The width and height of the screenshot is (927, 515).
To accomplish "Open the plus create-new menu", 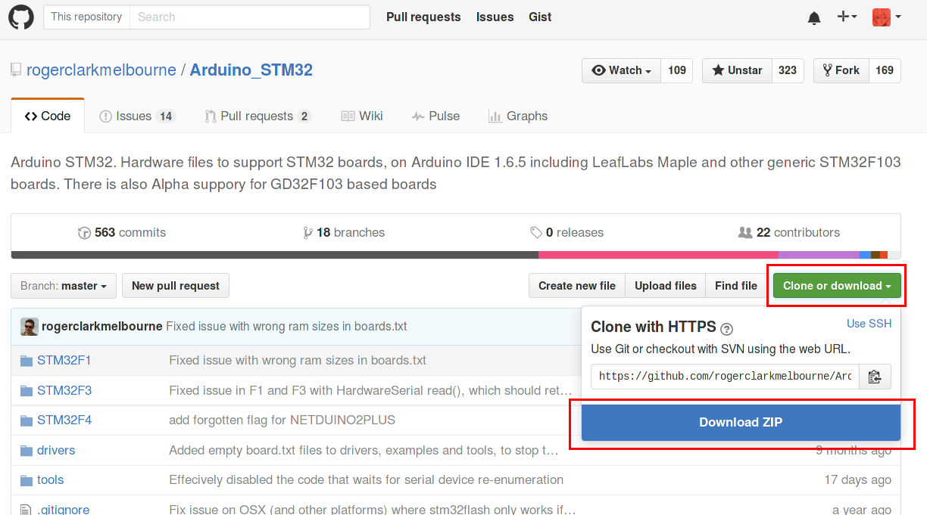I will click(x=847, y=17).
